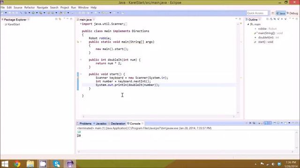Minimize the Outline view
The image size is (300, 168).
coord(293,19)
